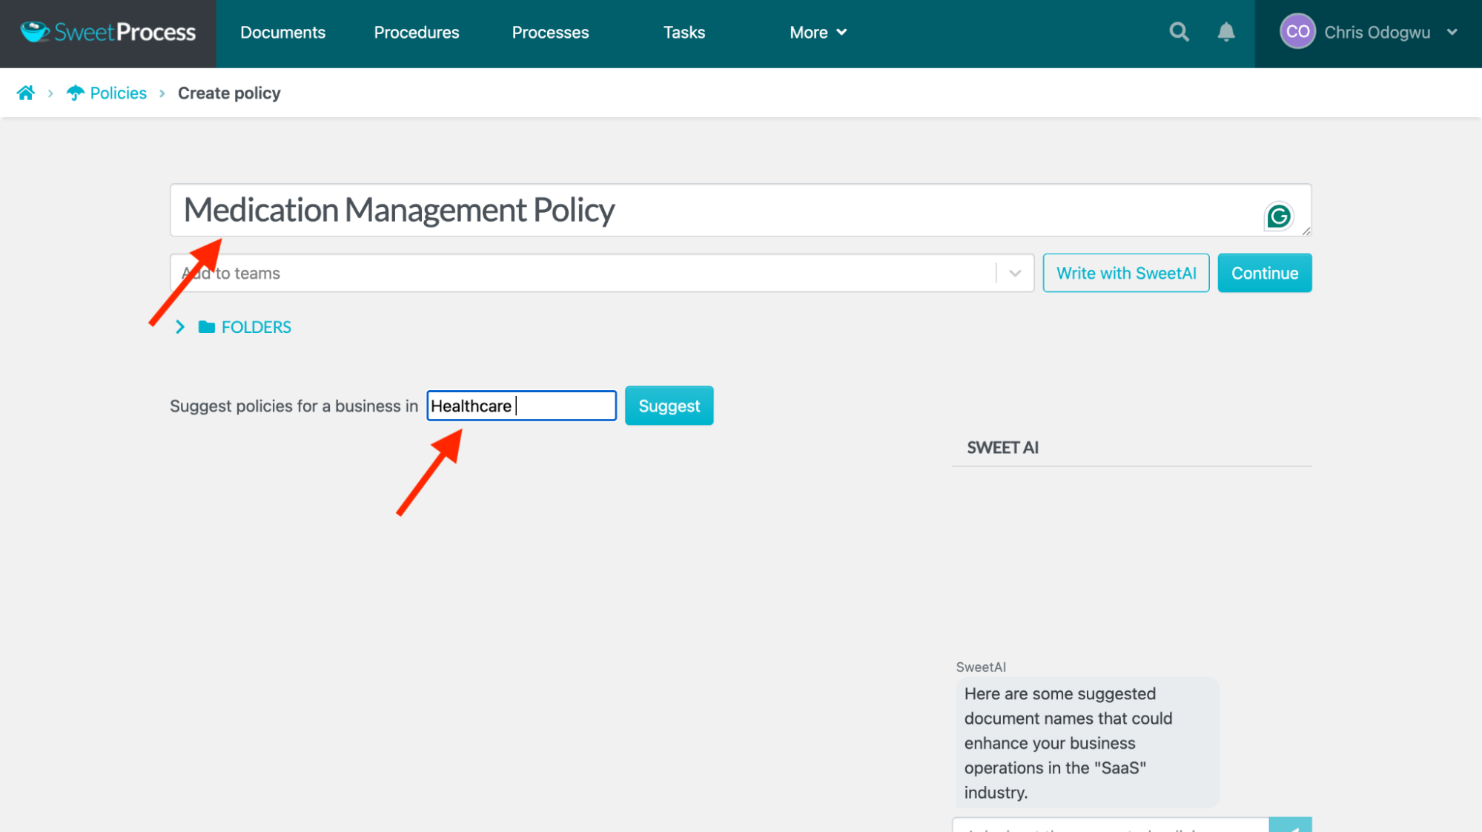Click Write with SweetAI
Viewport: 1482px width, 832px height.
[1125, 273]
